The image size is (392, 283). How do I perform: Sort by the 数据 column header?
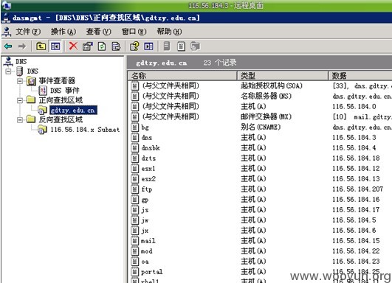(360, 76)
